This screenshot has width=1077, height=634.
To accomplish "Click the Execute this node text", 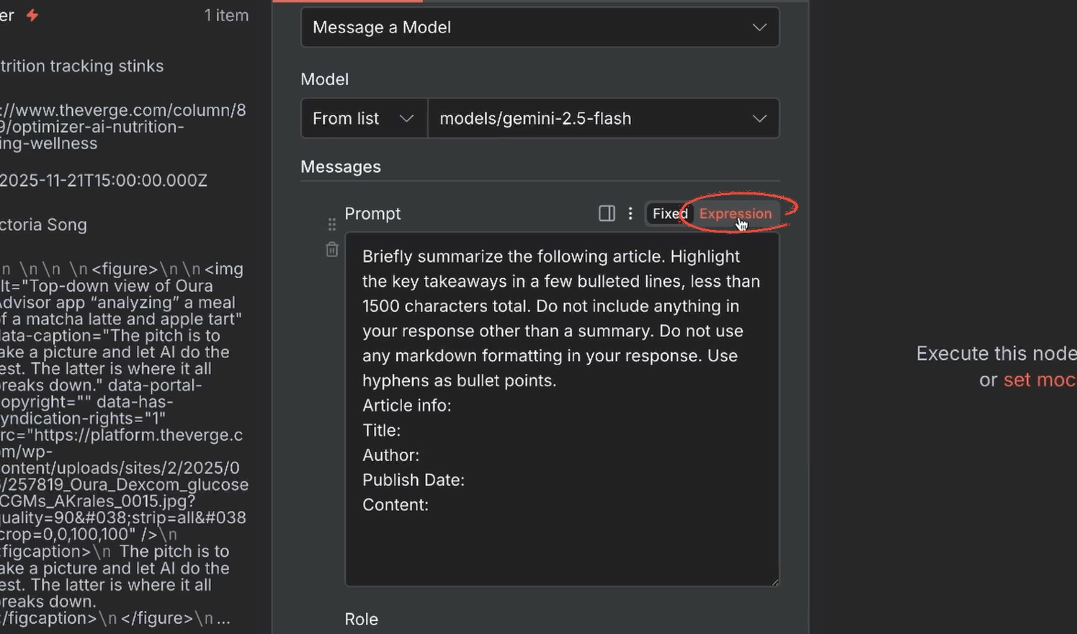I will point(995,353).
